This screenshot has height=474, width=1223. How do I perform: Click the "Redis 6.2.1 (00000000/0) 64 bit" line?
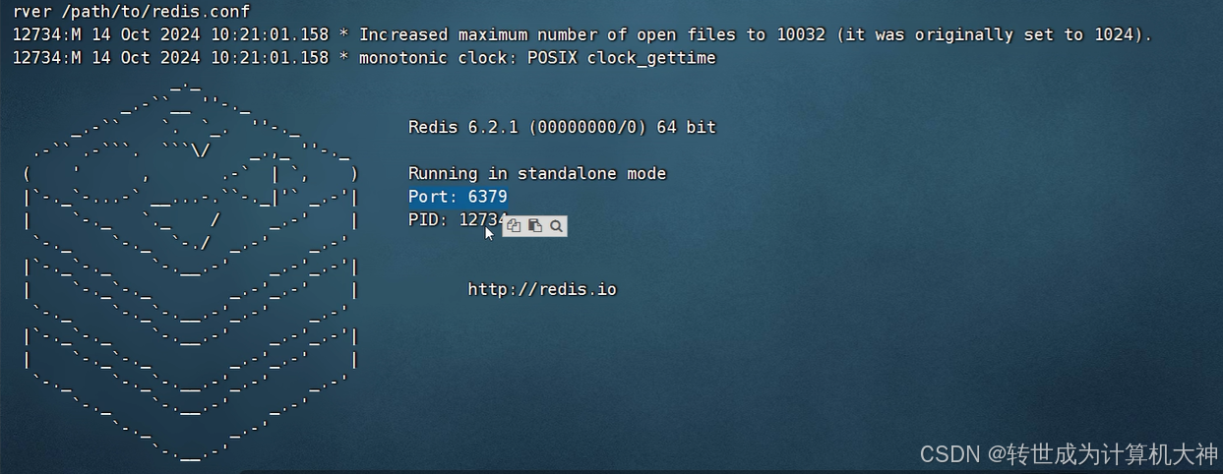562,127
